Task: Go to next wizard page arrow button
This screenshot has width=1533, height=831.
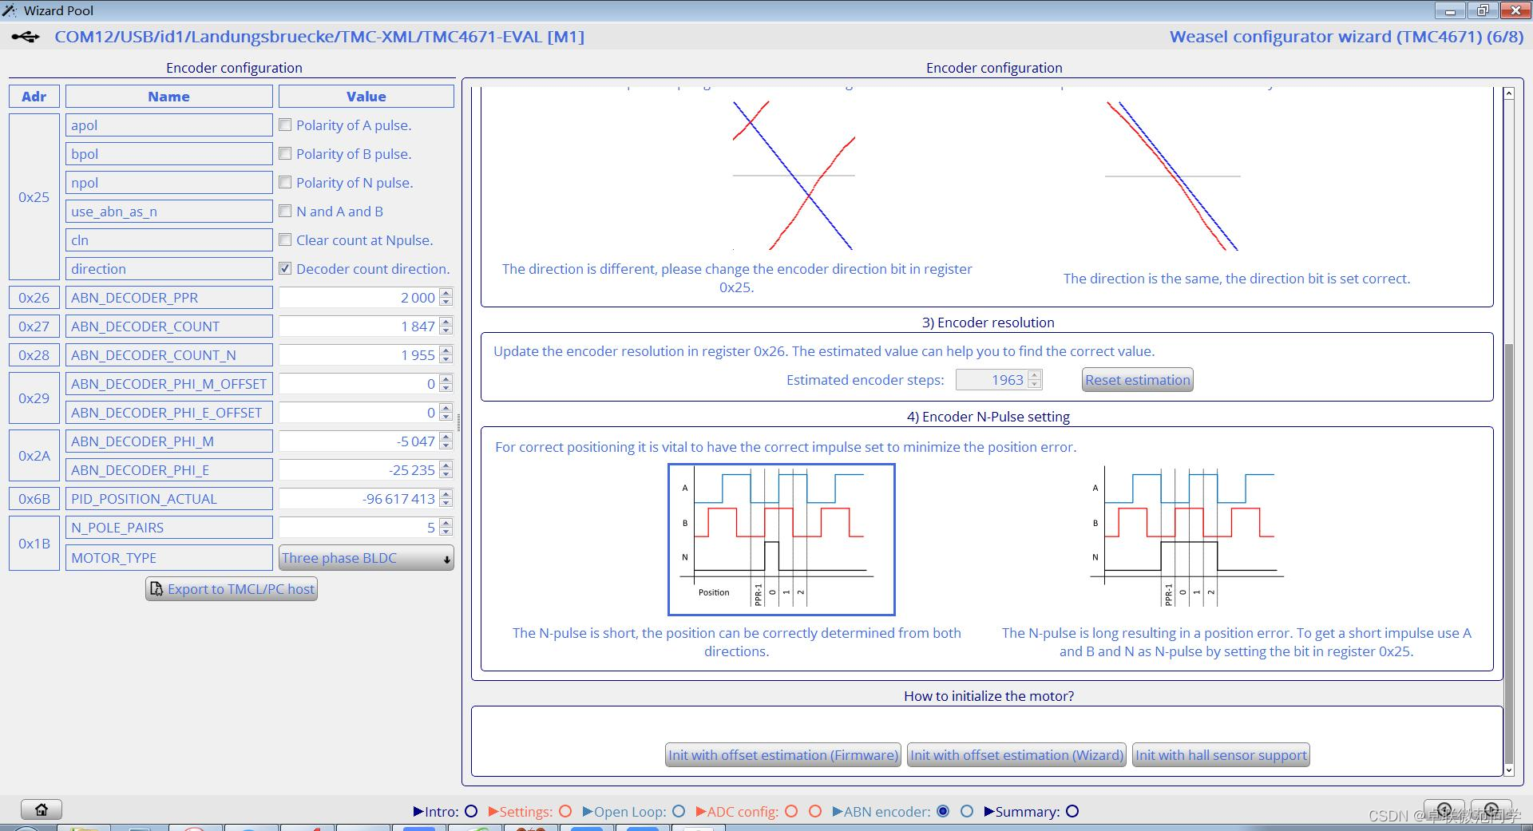Action: 1491,809
